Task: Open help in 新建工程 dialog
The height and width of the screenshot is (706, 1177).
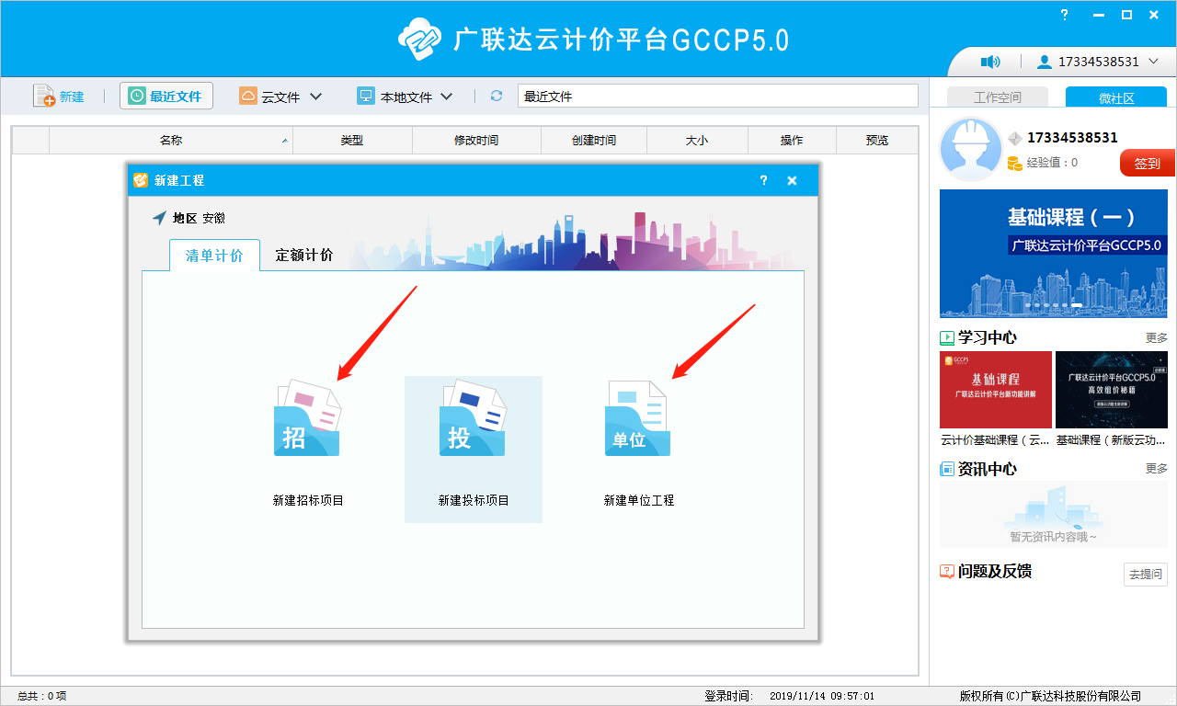Action: coord(763,180)
